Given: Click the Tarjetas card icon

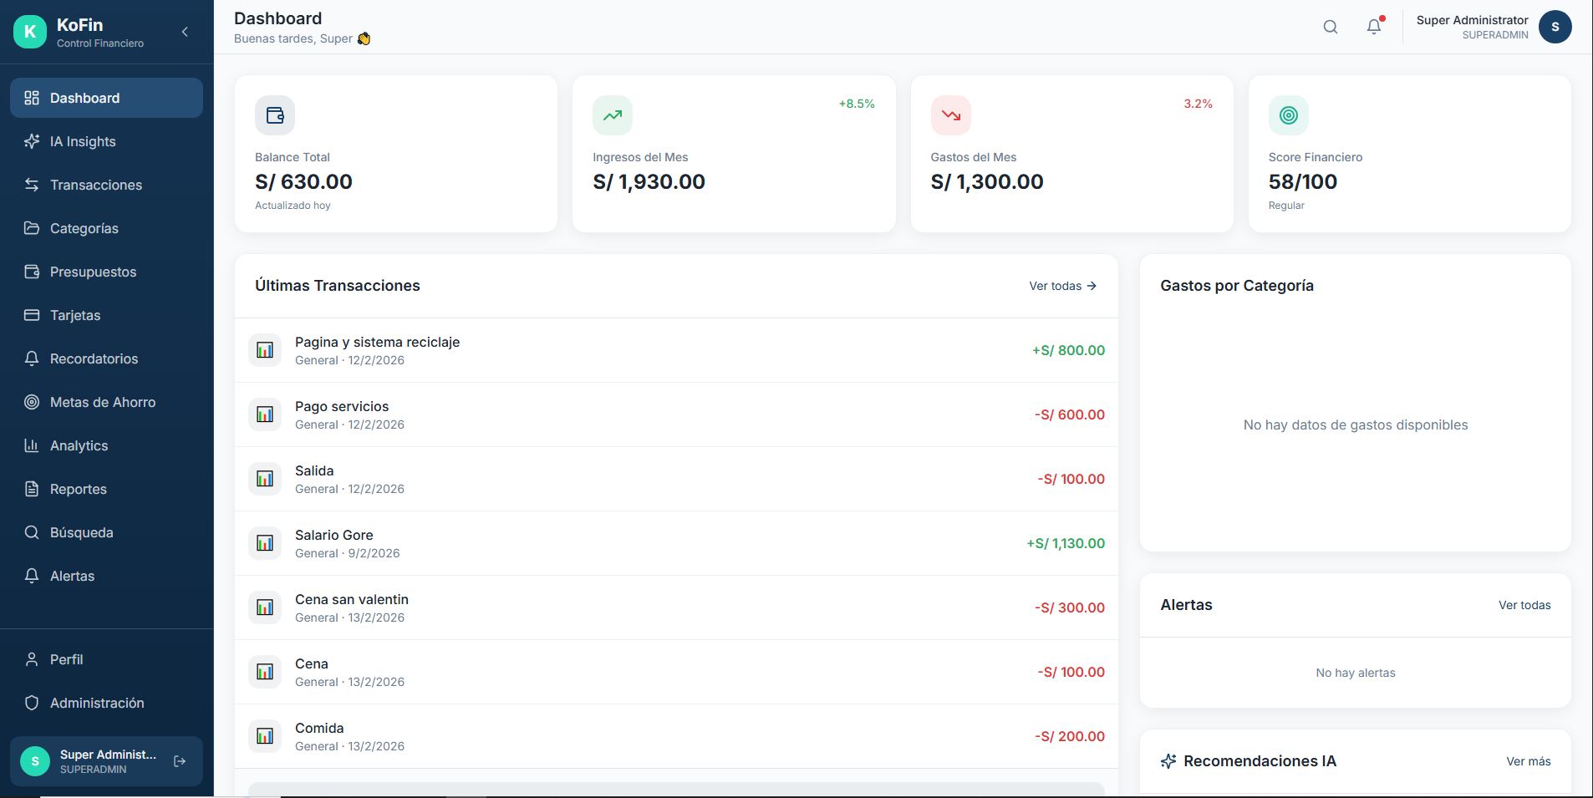Looking at the screenshot, I should pyautogui.click(x=31, y=315).
